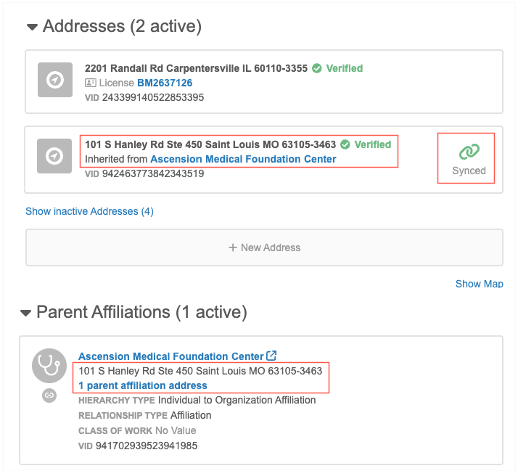Click the Verified checkmark on Hanley Rd address
This screenshot has height=471, width=518.
coord(345,144)
